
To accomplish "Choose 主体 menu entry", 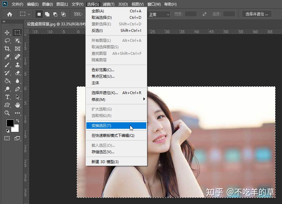I will (x=116, y=83).
